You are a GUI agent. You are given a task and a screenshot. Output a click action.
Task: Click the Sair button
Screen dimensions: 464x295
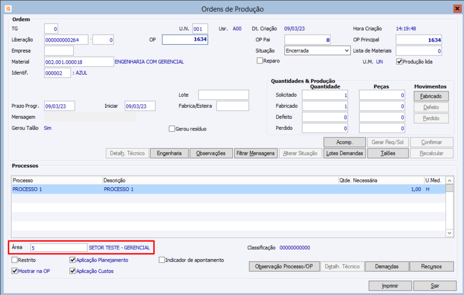tap(435, 286)
